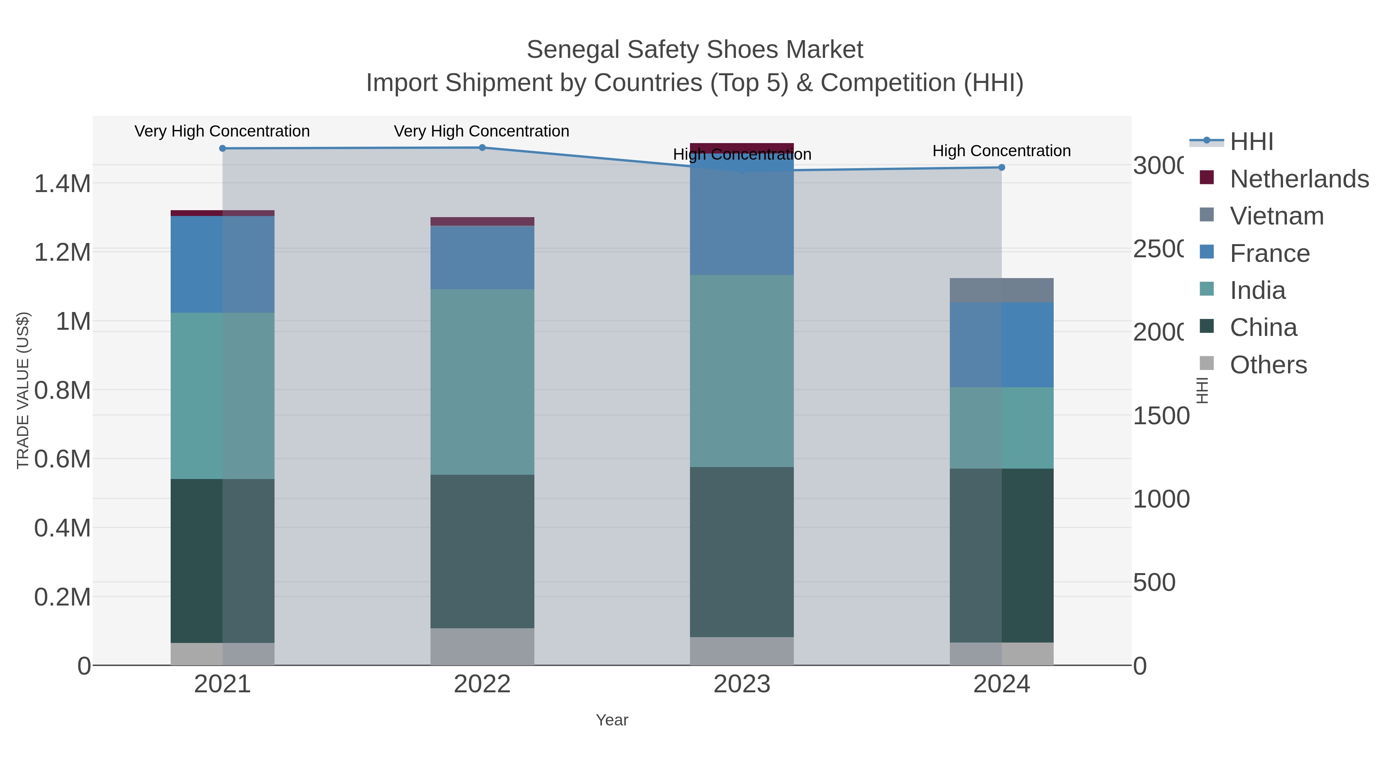Click 'Very High Concentration' annotation above 2022
Viewport: 1390px width, 781px height.
point(482,131)
